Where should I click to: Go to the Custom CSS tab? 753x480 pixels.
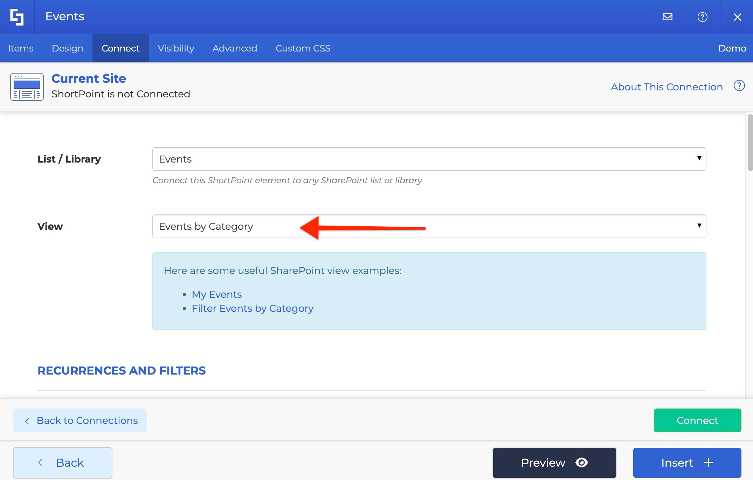tap(303, 48)
